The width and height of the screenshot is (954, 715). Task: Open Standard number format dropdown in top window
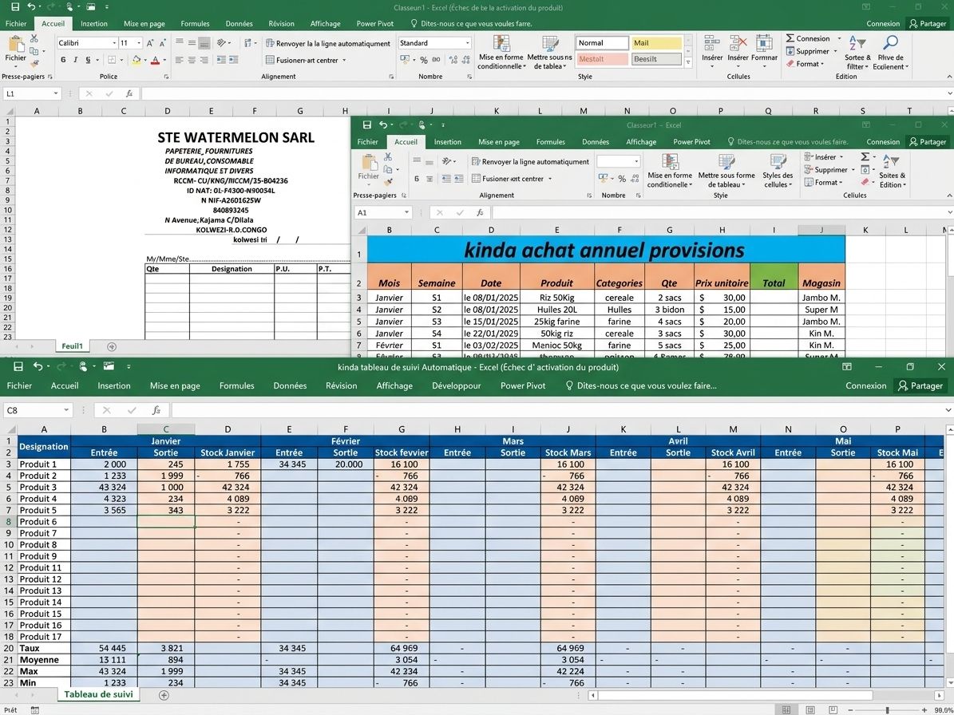coord(467,43)
